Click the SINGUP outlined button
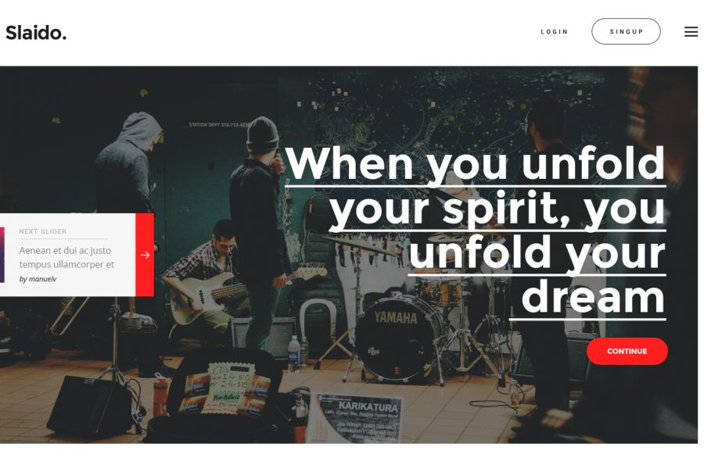The height and width of the screenshot is (472, 704). [626, 31]
